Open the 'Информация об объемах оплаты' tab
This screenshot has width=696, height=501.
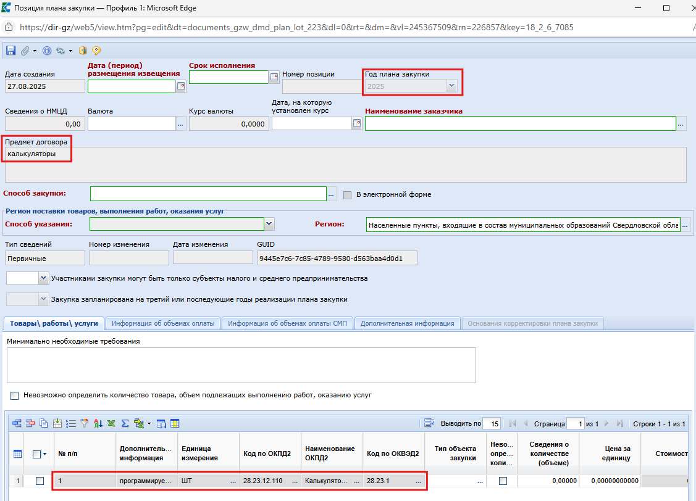click(x=163, y=323)
